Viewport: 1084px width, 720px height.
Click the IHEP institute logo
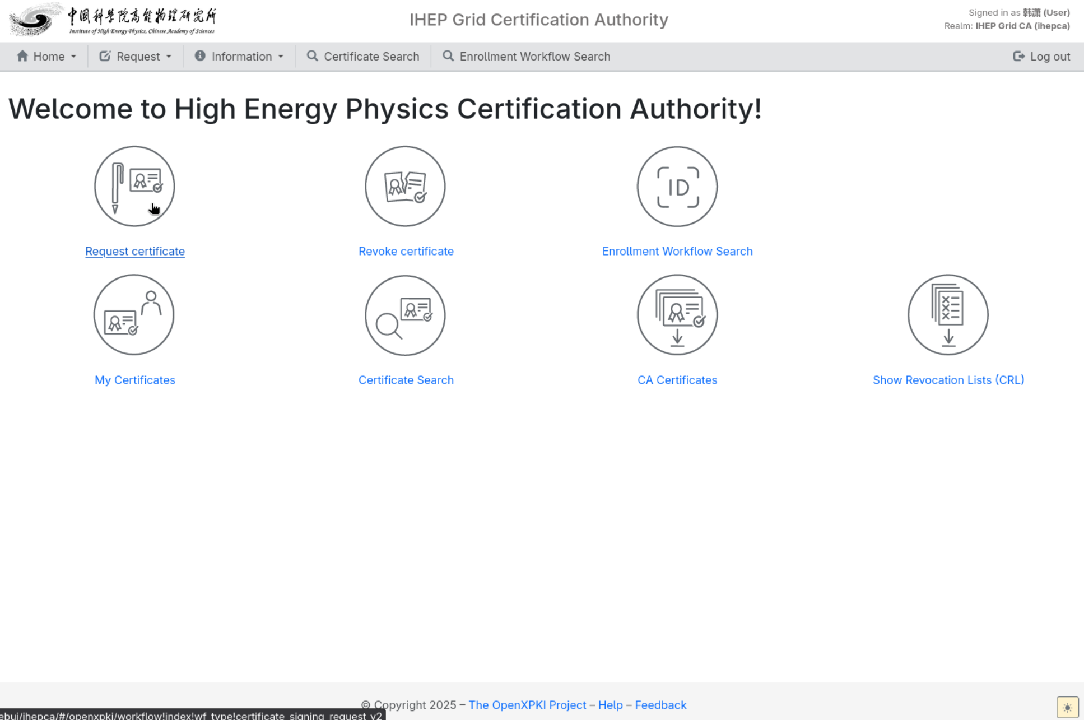(113, 20)
